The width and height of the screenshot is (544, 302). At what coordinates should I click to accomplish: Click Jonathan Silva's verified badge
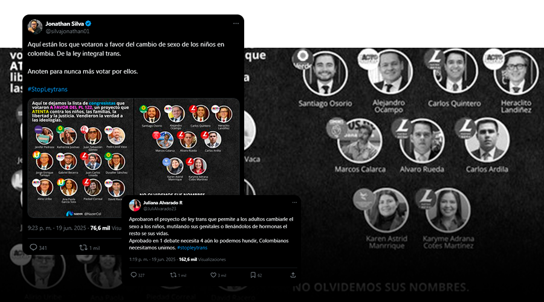tap(88, 24)
